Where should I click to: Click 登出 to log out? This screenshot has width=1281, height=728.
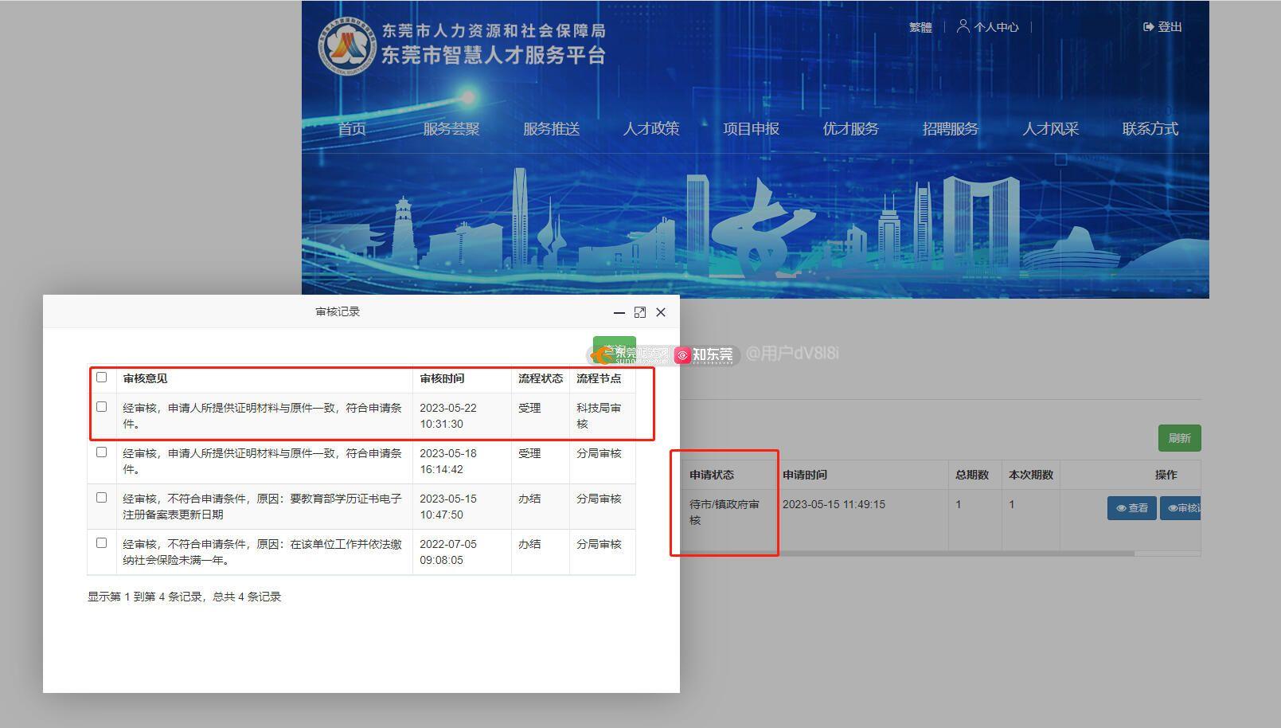tap(1162, 27)
